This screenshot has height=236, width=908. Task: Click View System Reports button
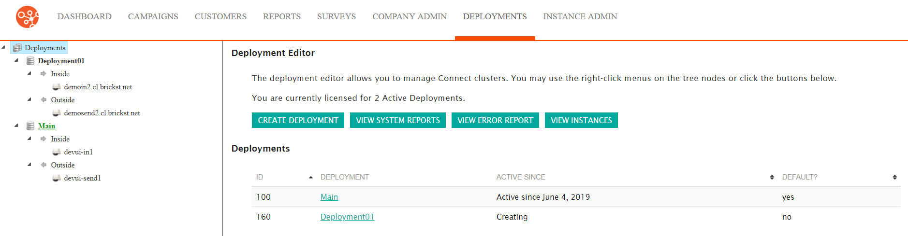[x=398, y=120]
